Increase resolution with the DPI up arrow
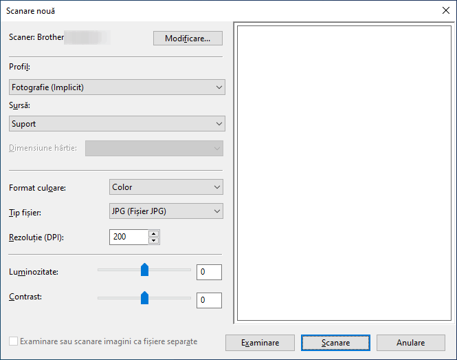Screen dimensions: 457x360 (x=154, y=233)
